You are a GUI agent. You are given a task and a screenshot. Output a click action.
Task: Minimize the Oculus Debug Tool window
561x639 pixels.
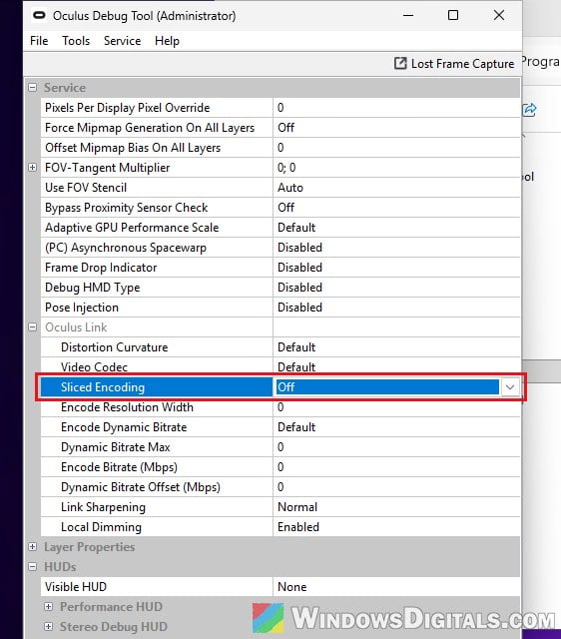(408, 16)
